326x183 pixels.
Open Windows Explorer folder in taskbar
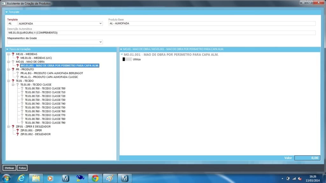[x=36, y=178]
